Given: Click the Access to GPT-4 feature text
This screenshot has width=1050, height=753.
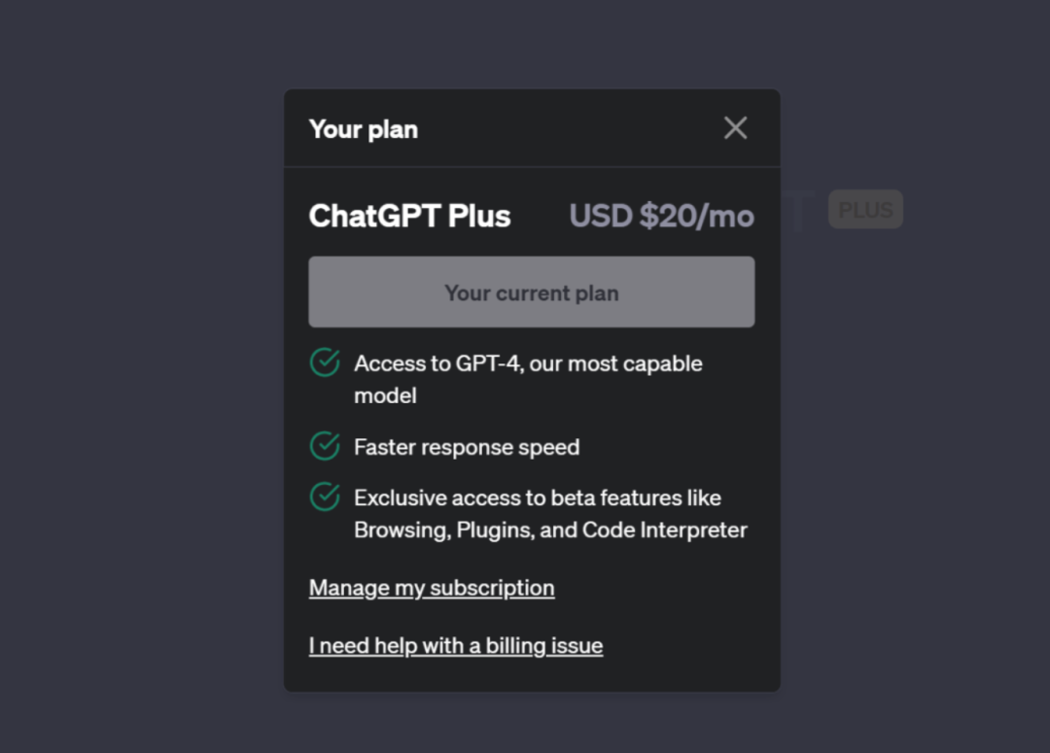Looking at the screenshot, I should tap(528, 363).
